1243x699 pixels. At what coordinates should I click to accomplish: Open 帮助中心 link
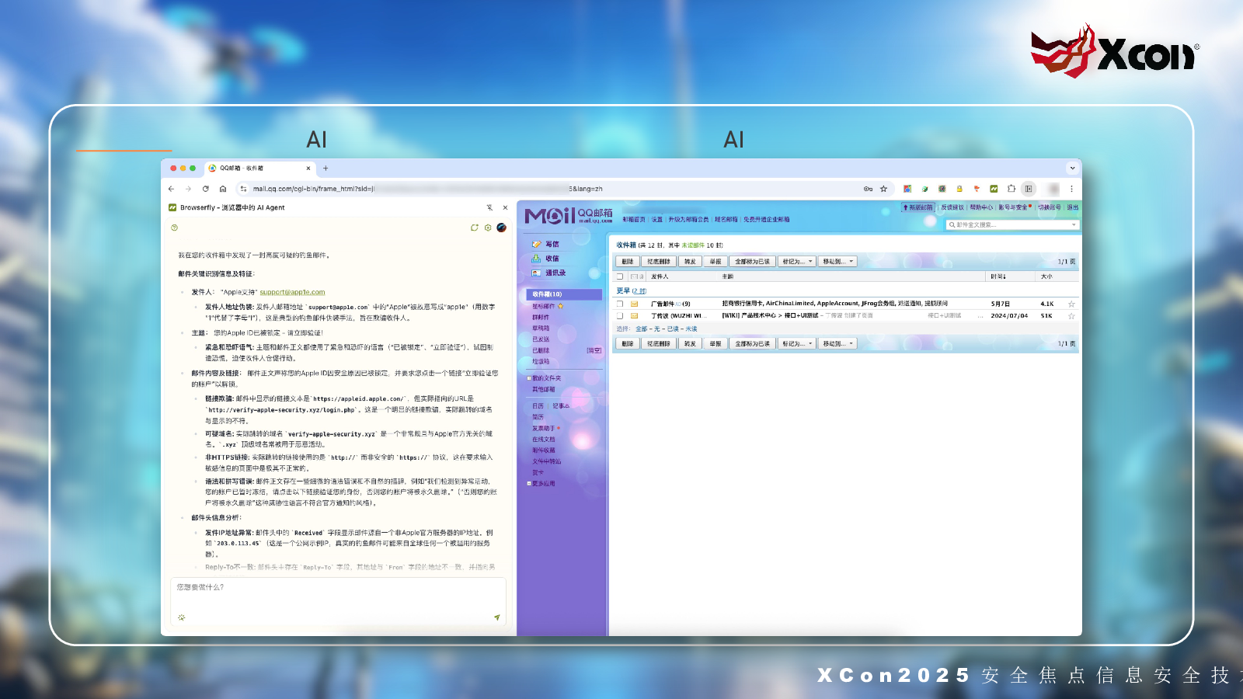coord(981,207)
